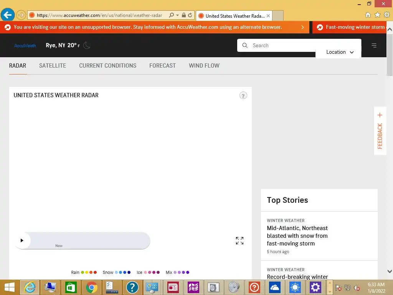Click the muted volume tray icon
The height and width of the screenshot is (295, 393).
click(x=357, y=288)
